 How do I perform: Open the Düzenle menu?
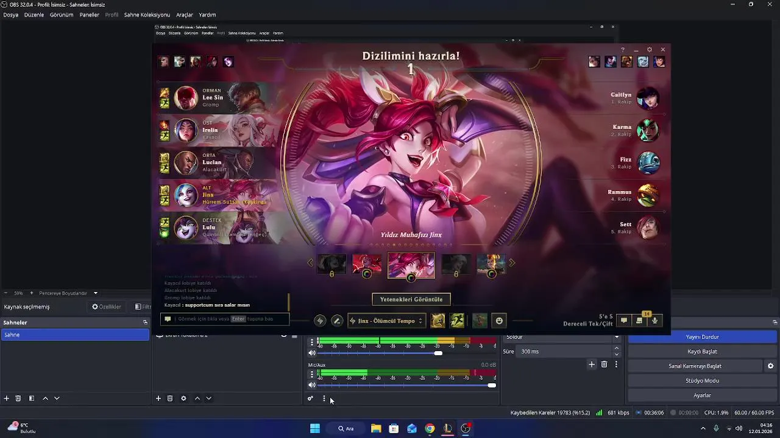(x=34, y=15)
